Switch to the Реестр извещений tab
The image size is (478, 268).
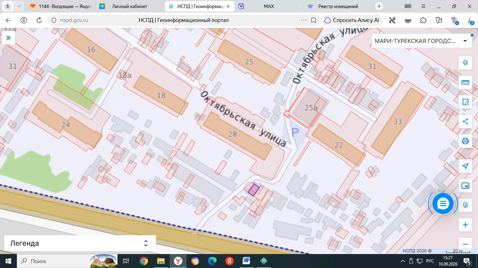click(338, 6)
